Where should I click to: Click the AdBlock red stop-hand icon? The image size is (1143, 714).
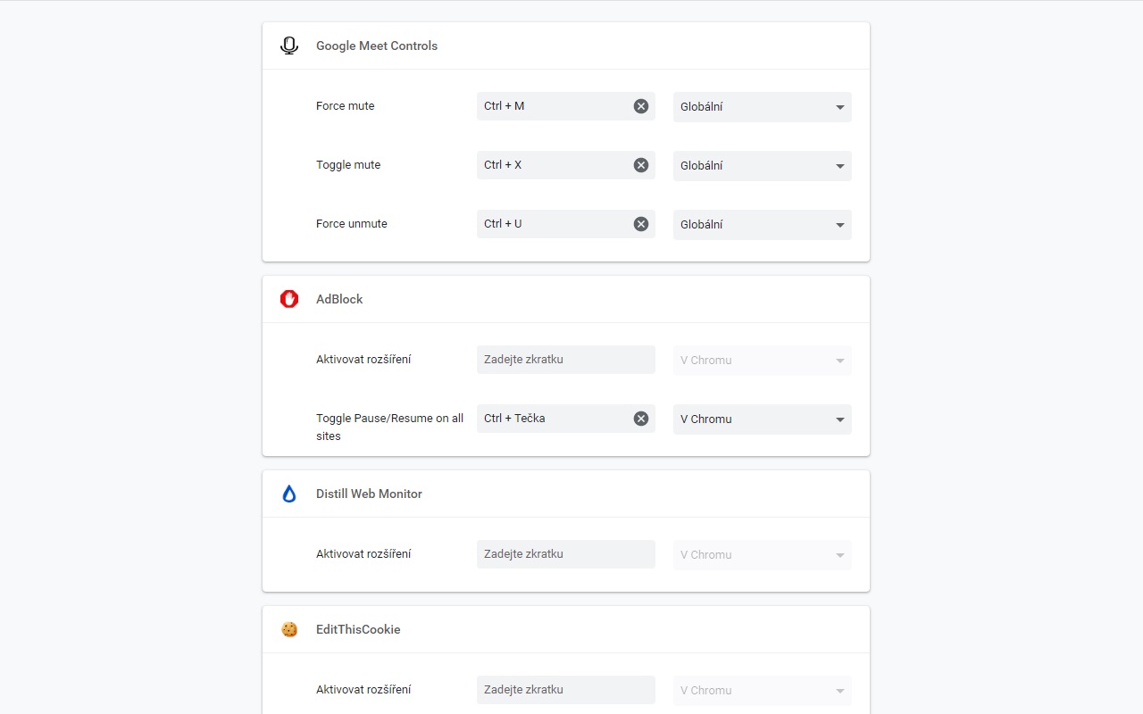pyautogui.click(x=288, y=299)
